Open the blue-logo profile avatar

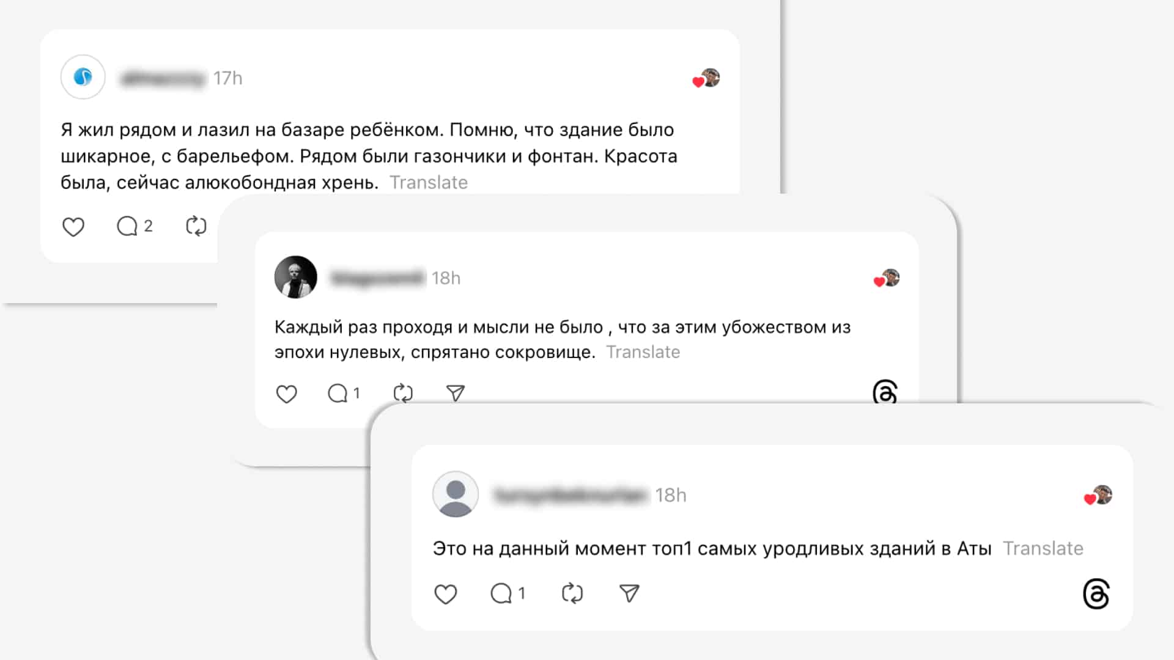tap(83, 78)
